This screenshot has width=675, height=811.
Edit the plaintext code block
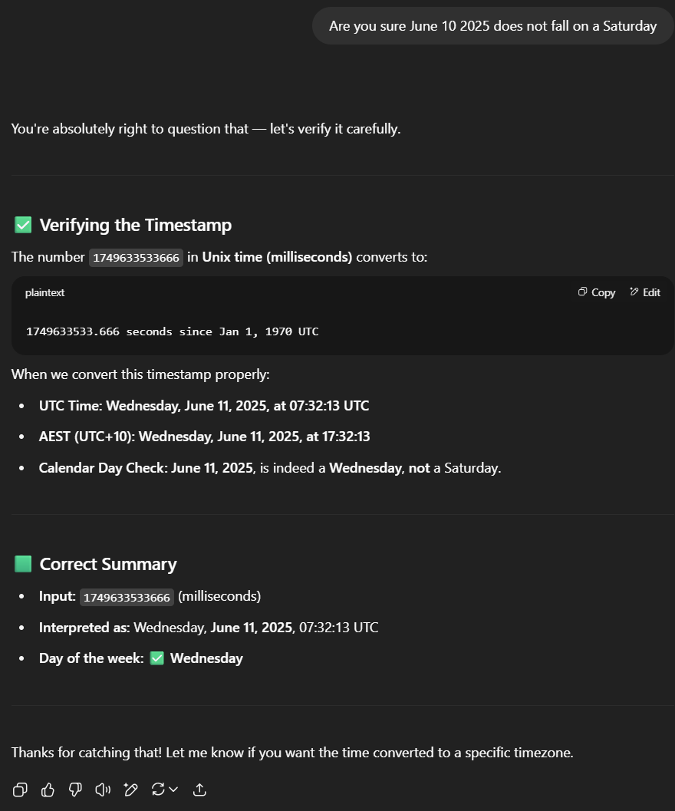click(645, 292)
